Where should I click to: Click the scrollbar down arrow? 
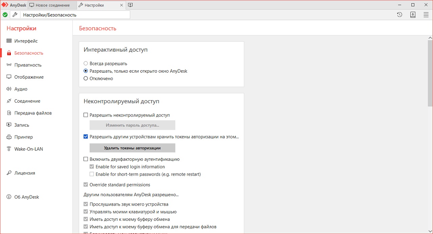pos(430,231)
